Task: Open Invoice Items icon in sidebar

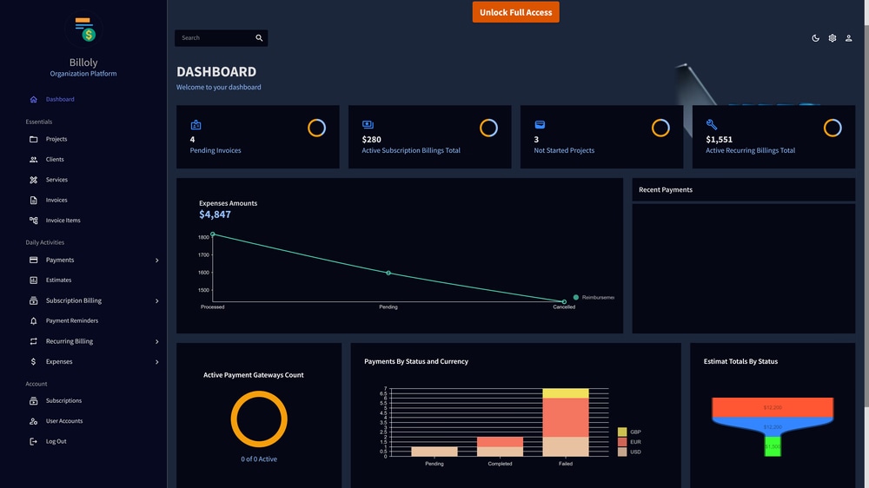Action: tap(33, 221)
